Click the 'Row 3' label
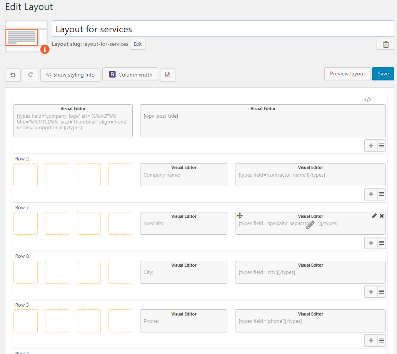 pyautogui.click(x=22, y=305)
